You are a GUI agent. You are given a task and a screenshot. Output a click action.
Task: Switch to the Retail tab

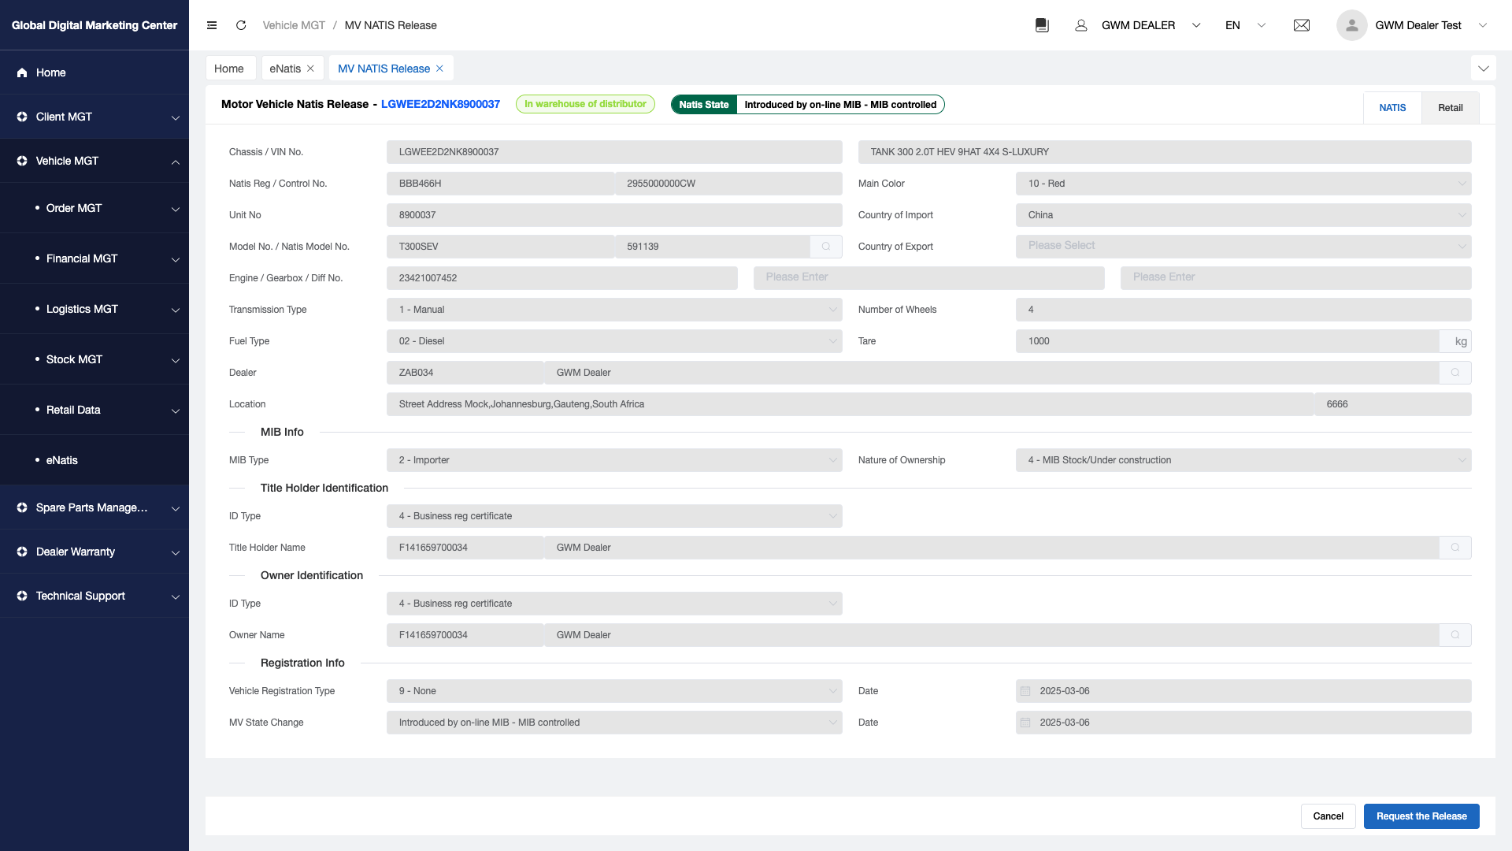tap(1450, 108)
